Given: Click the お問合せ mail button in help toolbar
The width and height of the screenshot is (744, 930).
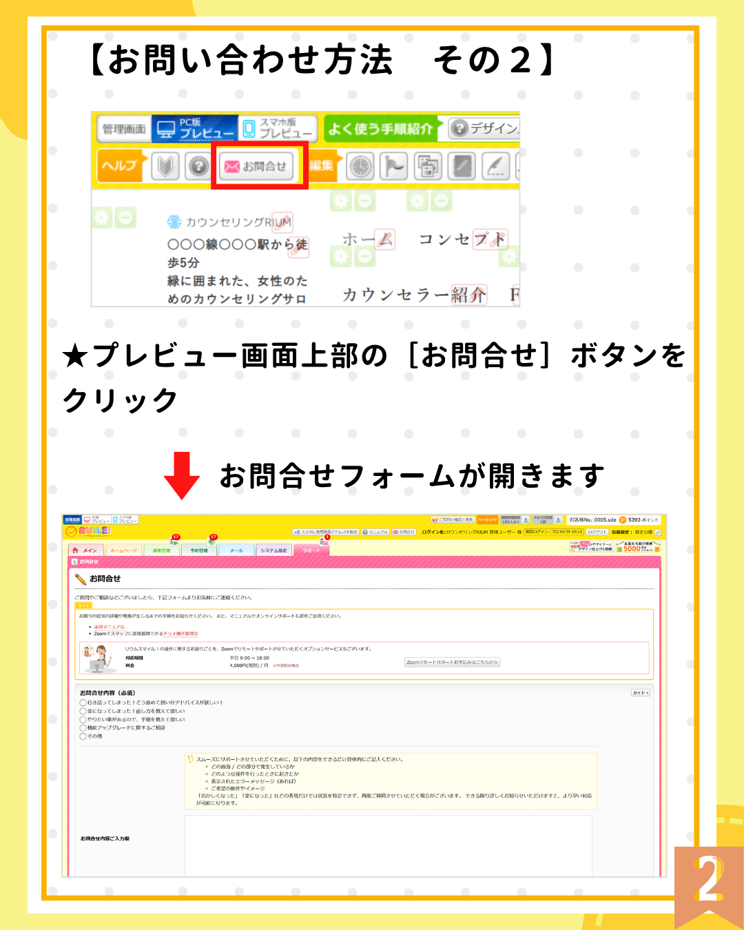Looking at the screenshot, I should tap(256, 166).
